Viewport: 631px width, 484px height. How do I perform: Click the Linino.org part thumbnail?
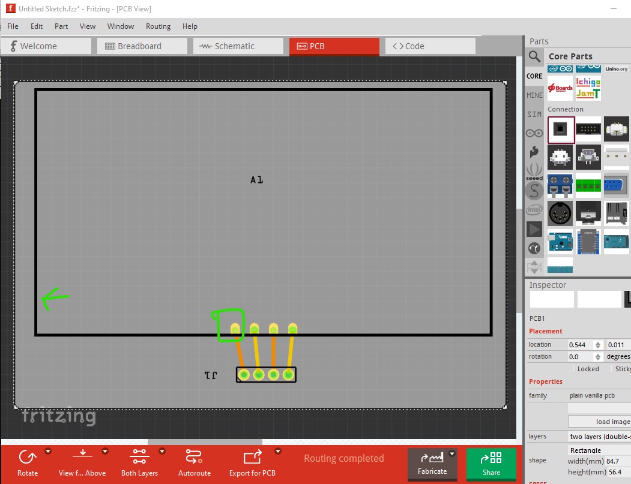tap(616, 69)
